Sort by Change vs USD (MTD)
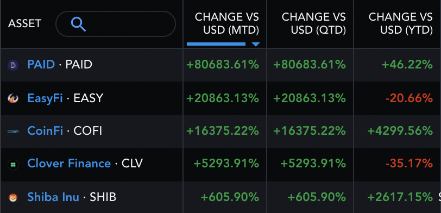Screen dimensions: 441x213 pyautogui.click(x=226, y=23)
